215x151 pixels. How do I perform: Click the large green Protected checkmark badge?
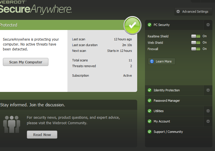[133, 25]
